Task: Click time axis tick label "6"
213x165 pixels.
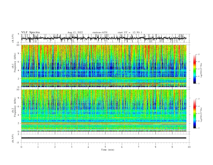Action: (122, 147)
